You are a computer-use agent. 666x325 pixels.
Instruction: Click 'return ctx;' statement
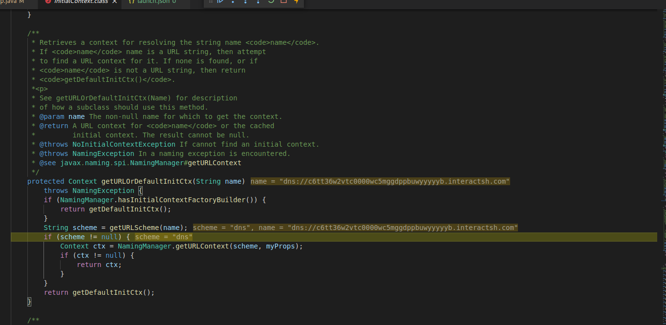click(x=99, y=265)
